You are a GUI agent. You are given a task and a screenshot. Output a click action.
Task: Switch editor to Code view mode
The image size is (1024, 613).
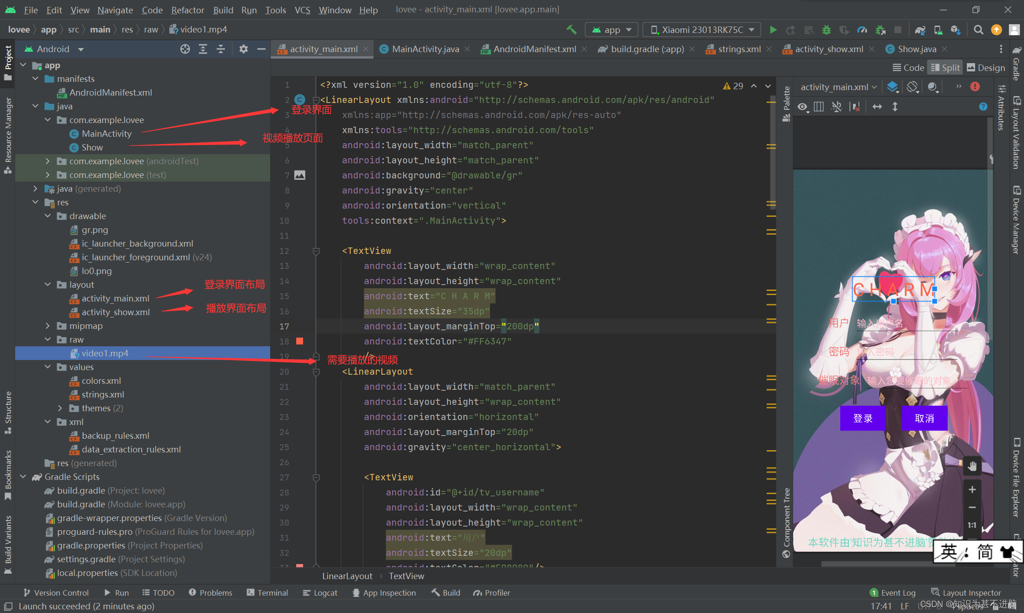908,68
